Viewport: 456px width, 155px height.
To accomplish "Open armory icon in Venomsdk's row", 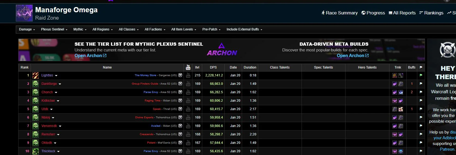I will (180, 126).
